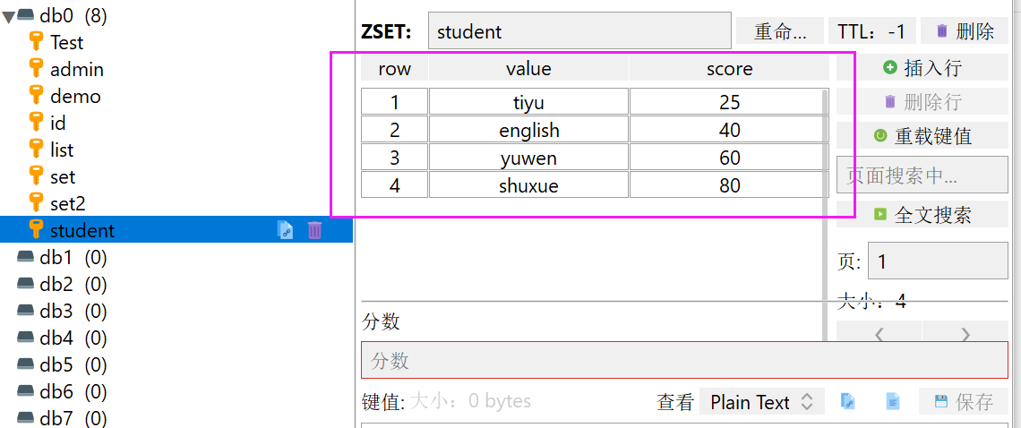Click the key icon beside id
1021x428 pixels.
(37, 122)
